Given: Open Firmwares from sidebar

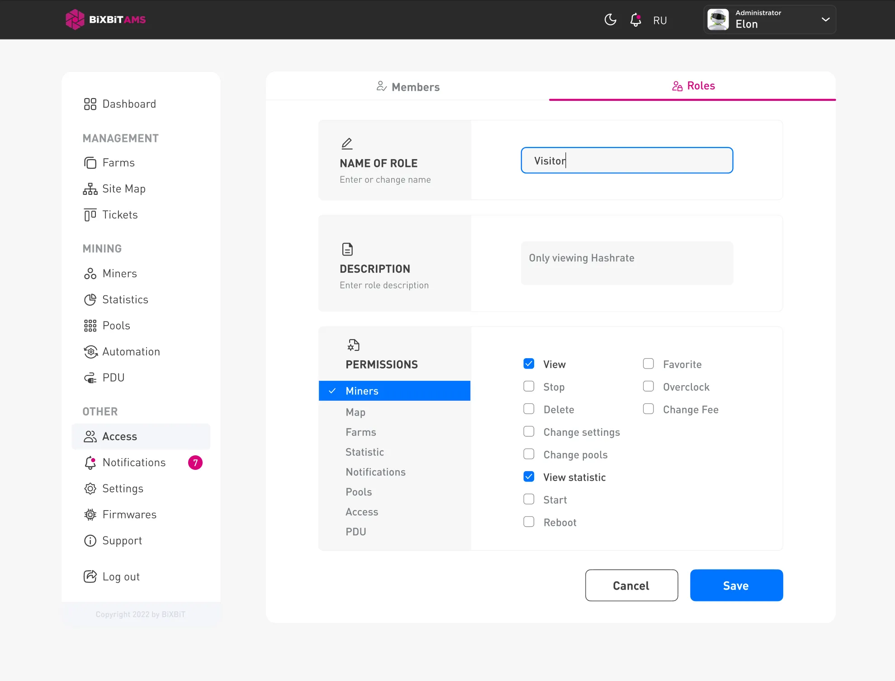Looking at the screenshot, I should point(120,515).
